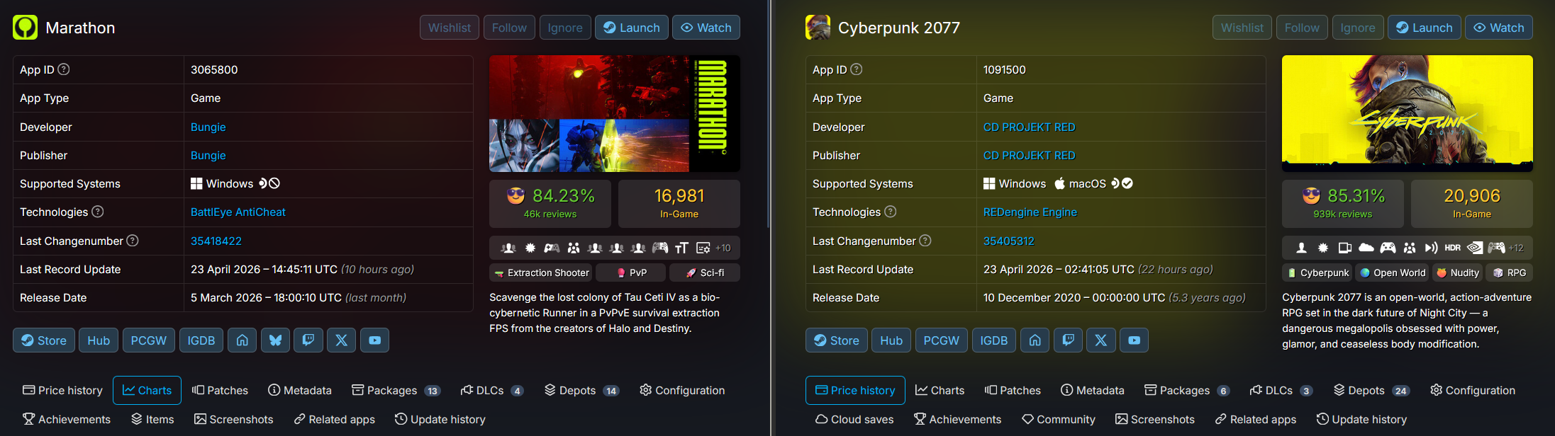
Task: Open Marathon's X (Twitter) icon link
Action: [341, 340]
